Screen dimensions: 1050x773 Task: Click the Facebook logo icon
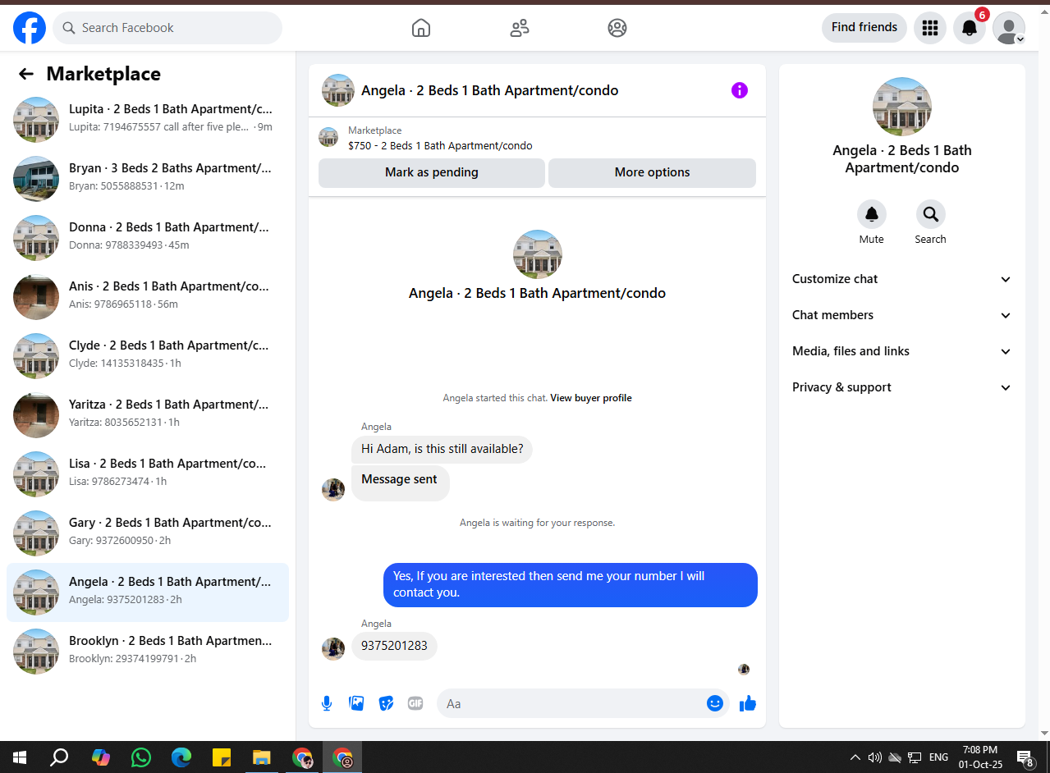(30, 28)
